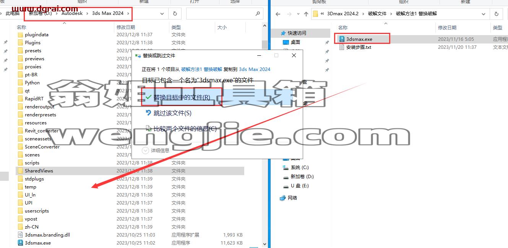The image size is (508, 248).
Task: Click the refresh icon in left explorer window
Action: click(x=175, y=13)
